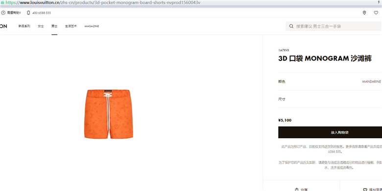Image resolution: width=382 pixels, height=191 pixels.
Task: Go to the MAGAZINE section
Action: click(x=92, y=26)
